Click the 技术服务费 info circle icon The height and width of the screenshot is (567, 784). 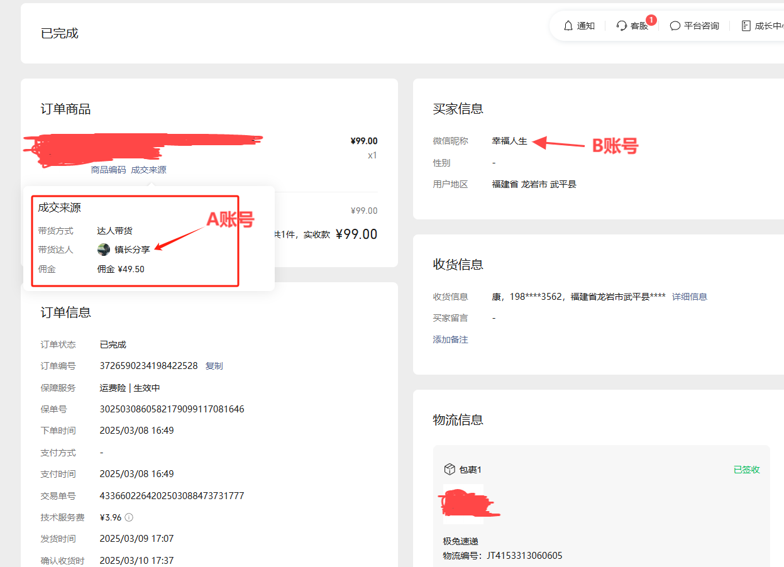pyautogui.click(x=129, y=517)
